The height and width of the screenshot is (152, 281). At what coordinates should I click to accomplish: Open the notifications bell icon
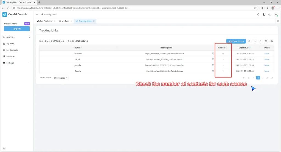pyautogui.click(x=258, y=15)
